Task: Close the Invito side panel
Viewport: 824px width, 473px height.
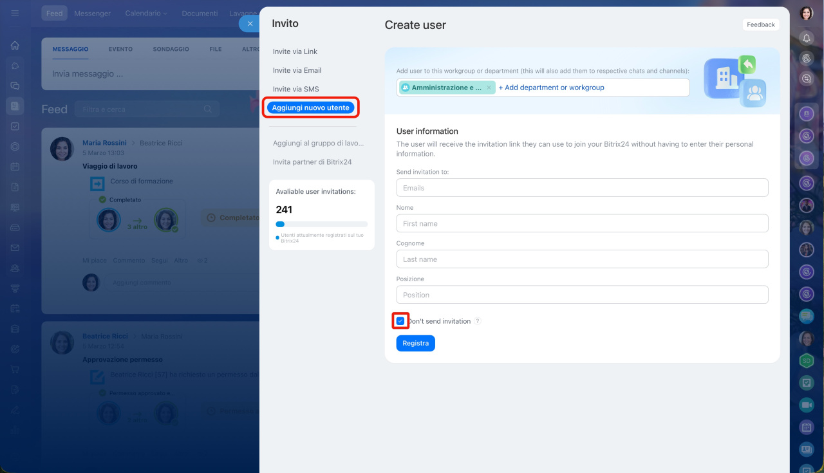Action: pos(250,23)
